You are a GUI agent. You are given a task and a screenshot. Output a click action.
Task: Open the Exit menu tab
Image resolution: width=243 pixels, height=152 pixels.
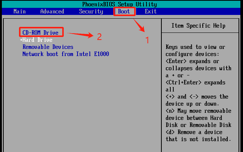(151, 12)
